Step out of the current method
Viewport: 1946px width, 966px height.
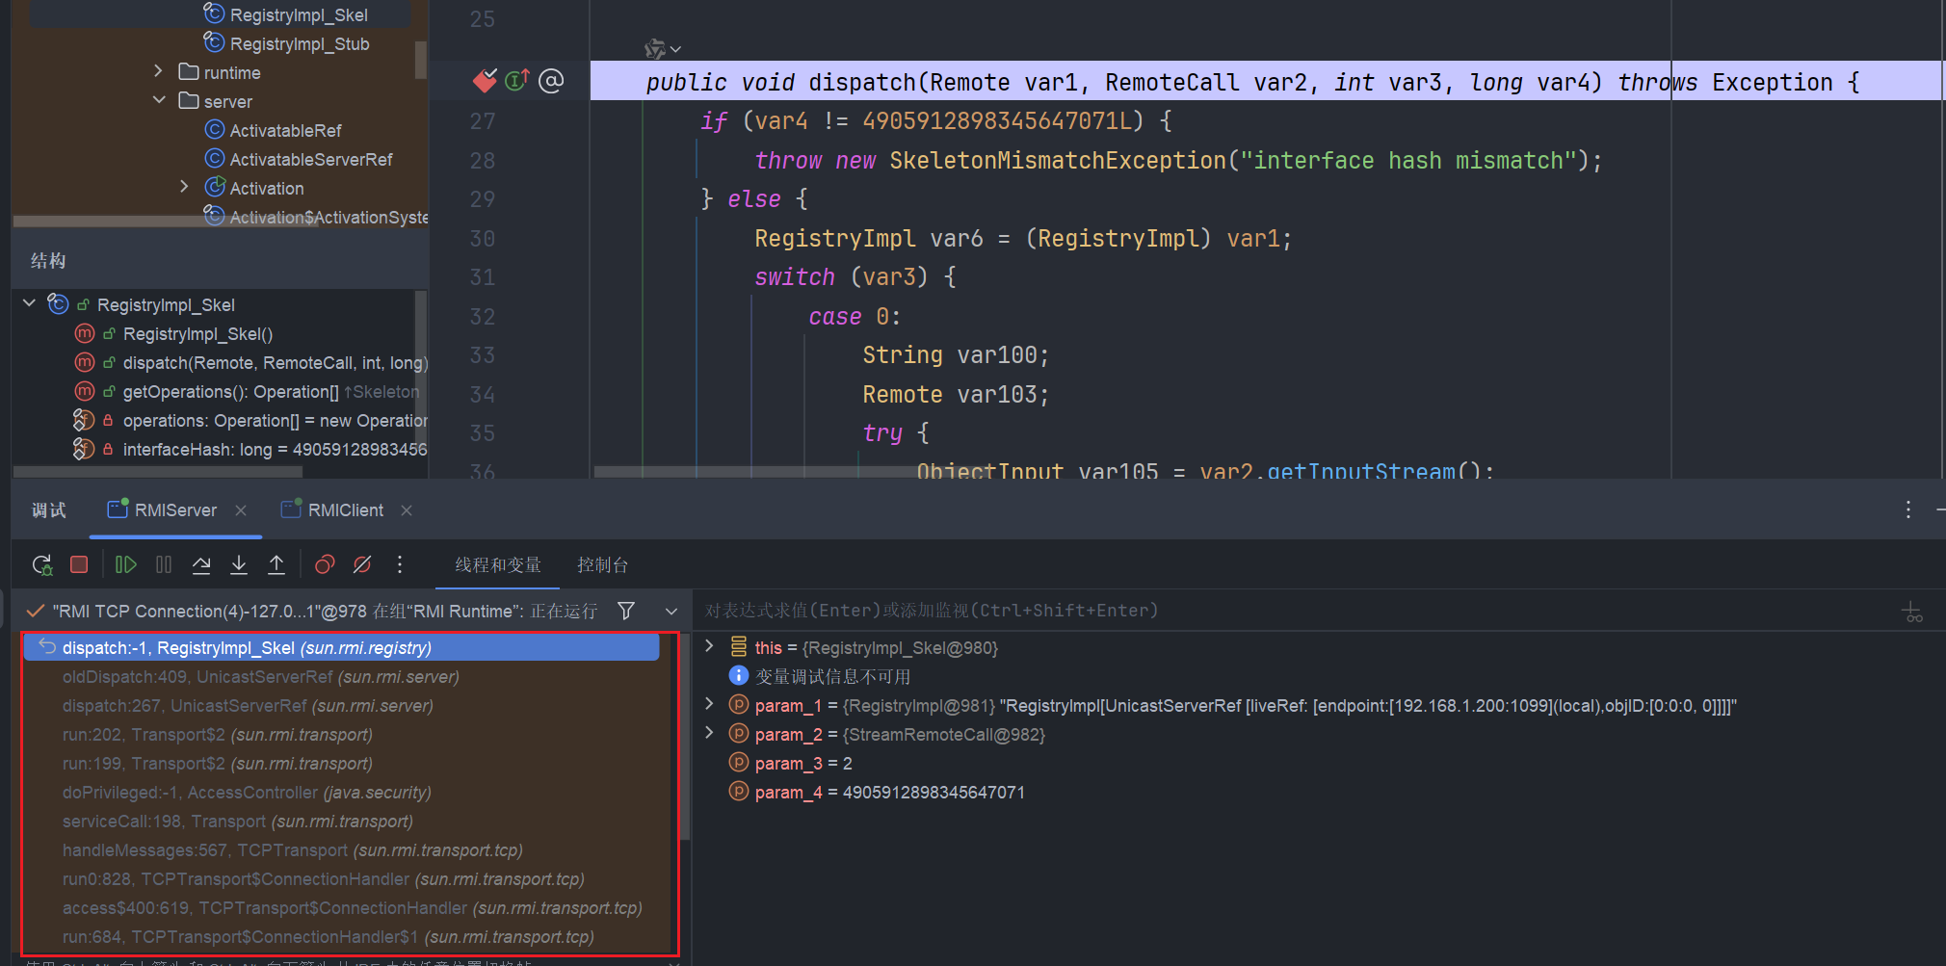(x=276, y=565)
